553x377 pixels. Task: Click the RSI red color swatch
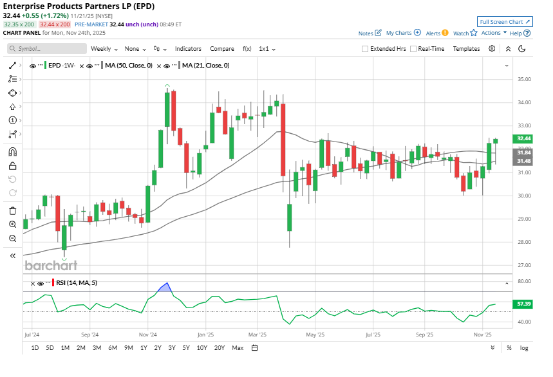pos(53,282)
